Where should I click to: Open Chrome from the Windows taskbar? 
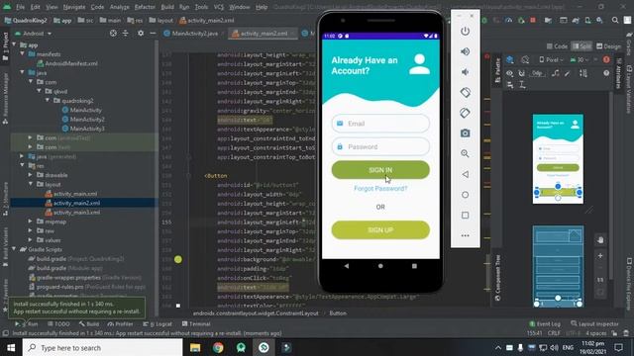tap(218, 347)
